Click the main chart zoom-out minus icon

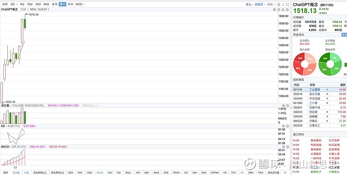pyautogui.click(x=275, y=10)
